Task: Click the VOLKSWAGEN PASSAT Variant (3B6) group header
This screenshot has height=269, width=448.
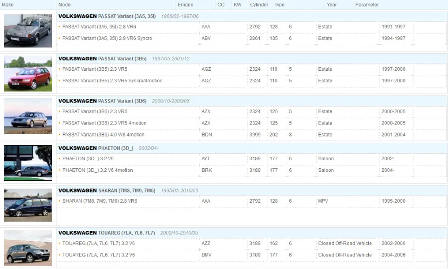Action: [251, 101]
